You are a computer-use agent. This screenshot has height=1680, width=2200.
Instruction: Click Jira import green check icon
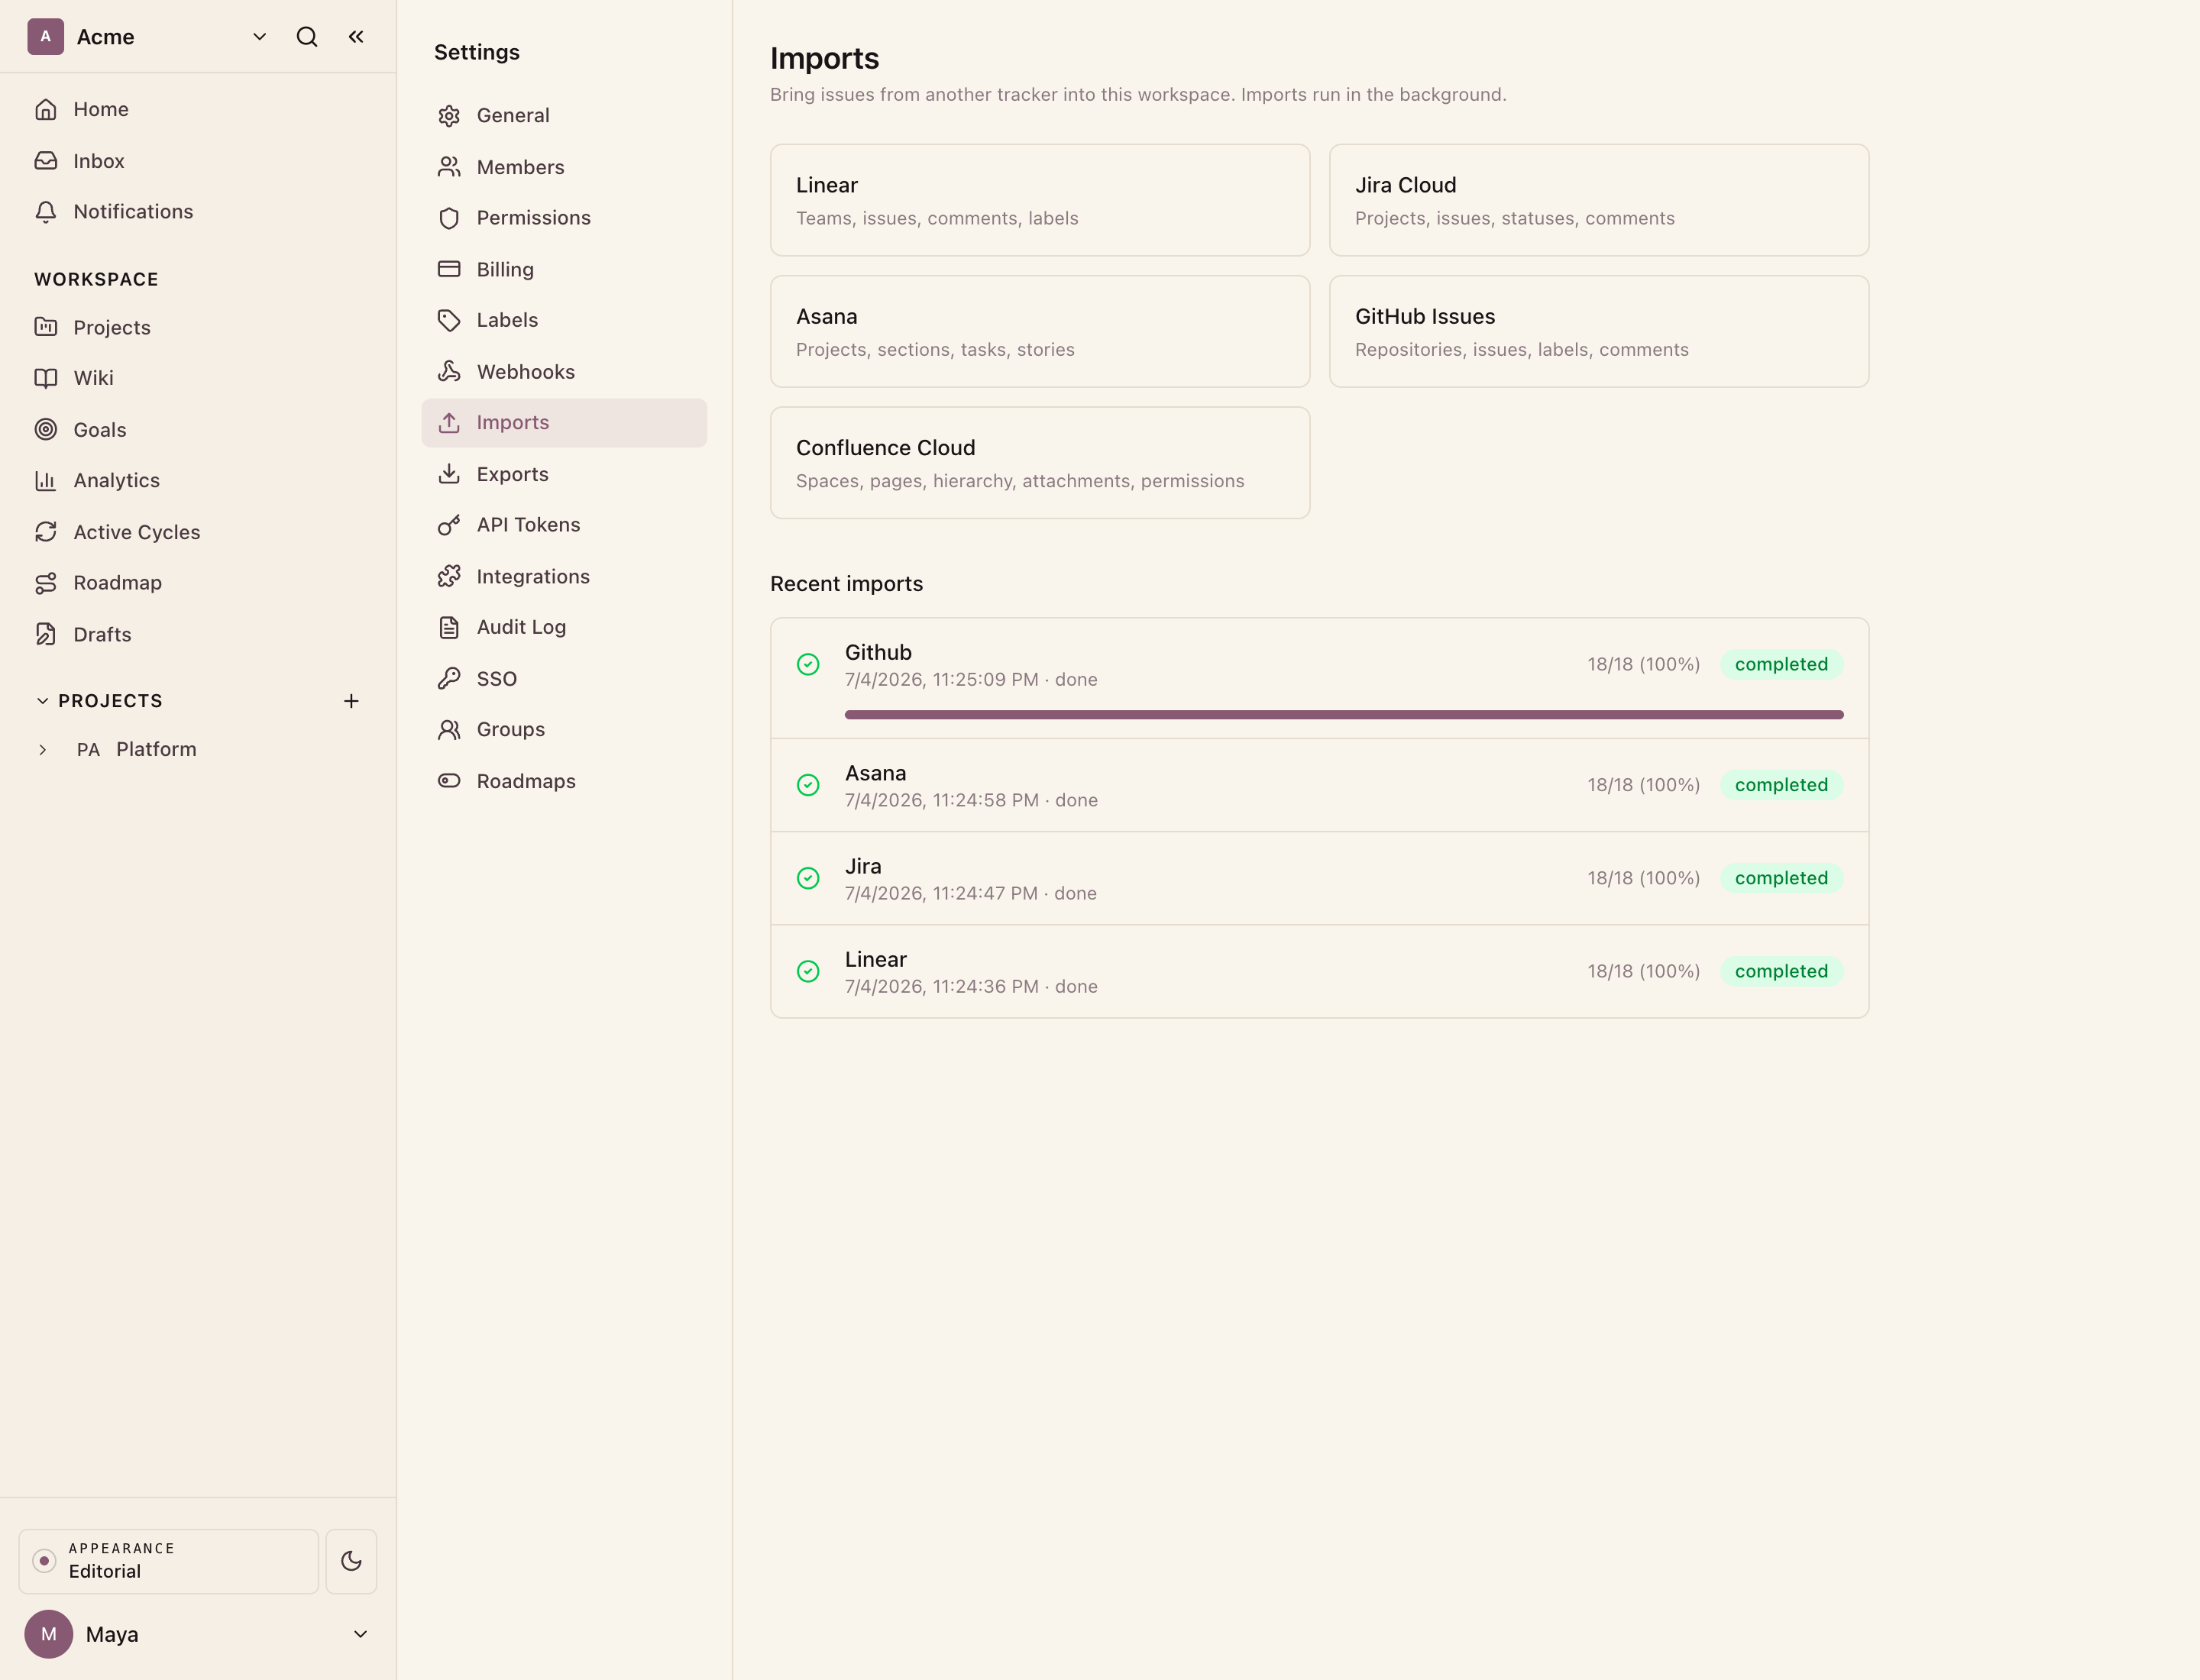click(808, 878)
